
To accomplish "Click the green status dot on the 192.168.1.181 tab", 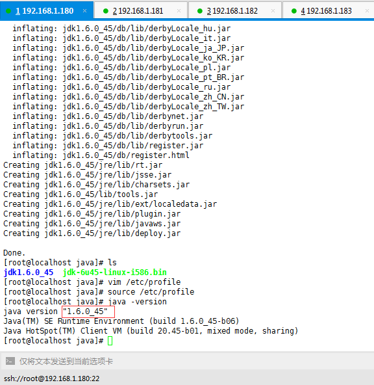I will (x=106, y=11).
